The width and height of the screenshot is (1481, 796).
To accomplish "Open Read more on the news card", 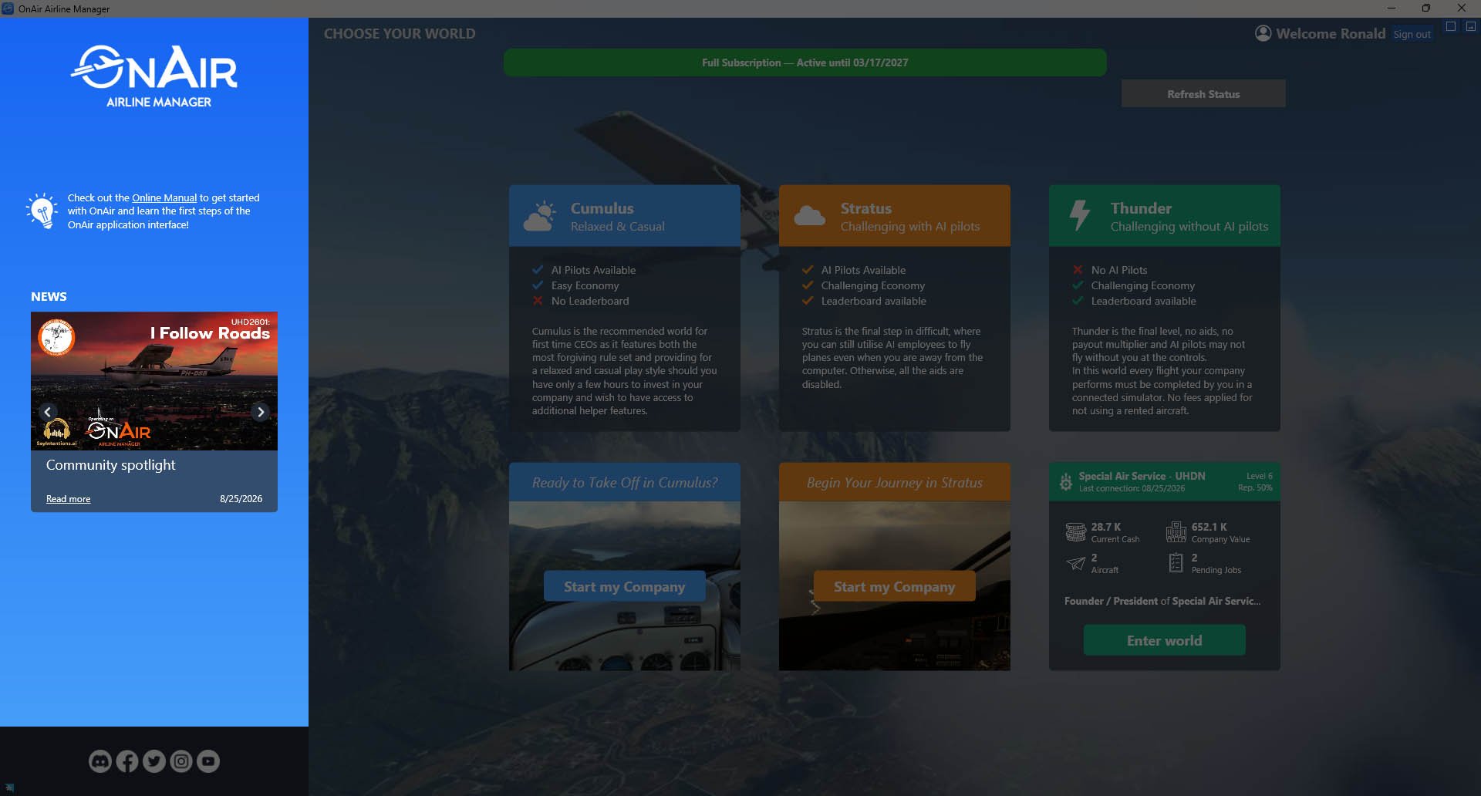I will tap(68, 499).
